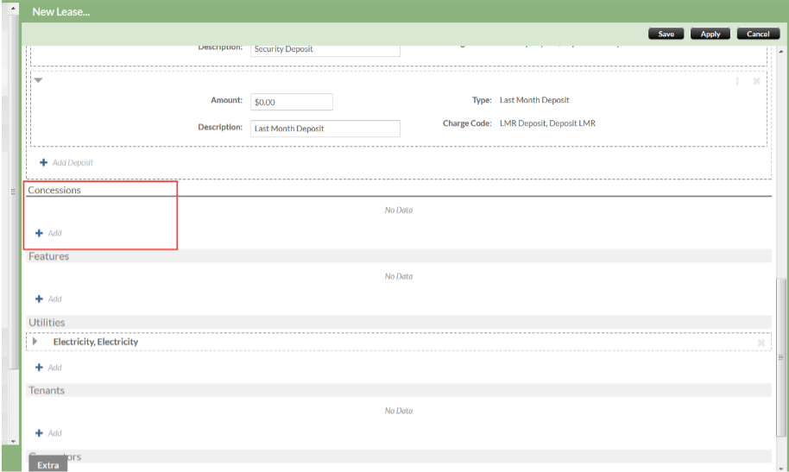Click the Save button
The width and height of the screenshot is (789, 472).
(666, 34)
